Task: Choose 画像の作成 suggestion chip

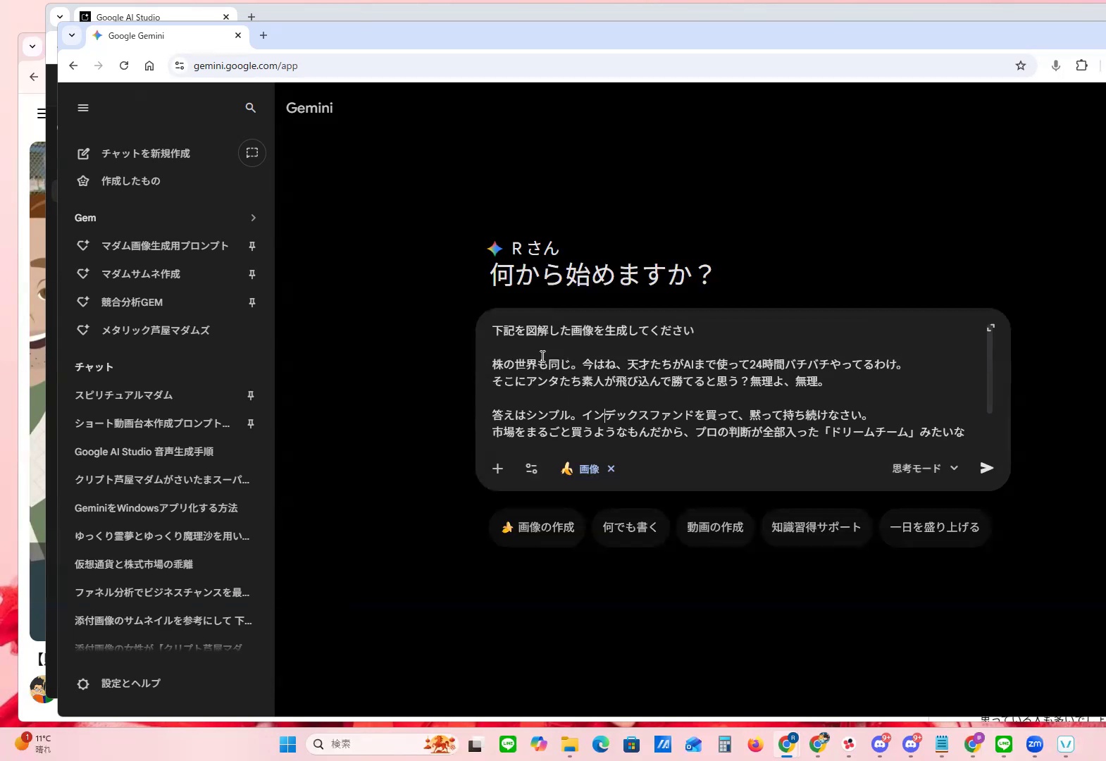Action: point(538,527)
